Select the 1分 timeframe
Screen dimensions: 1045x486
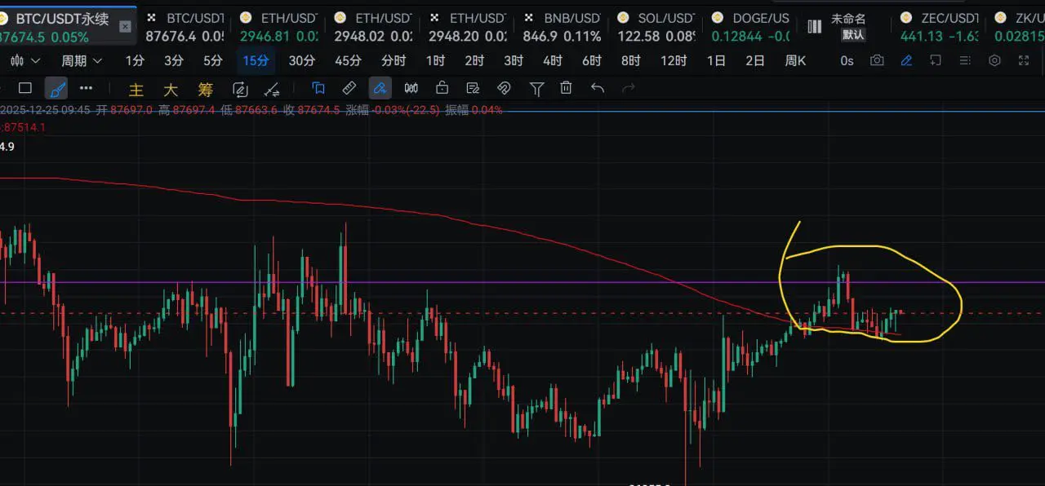point(135,61)
